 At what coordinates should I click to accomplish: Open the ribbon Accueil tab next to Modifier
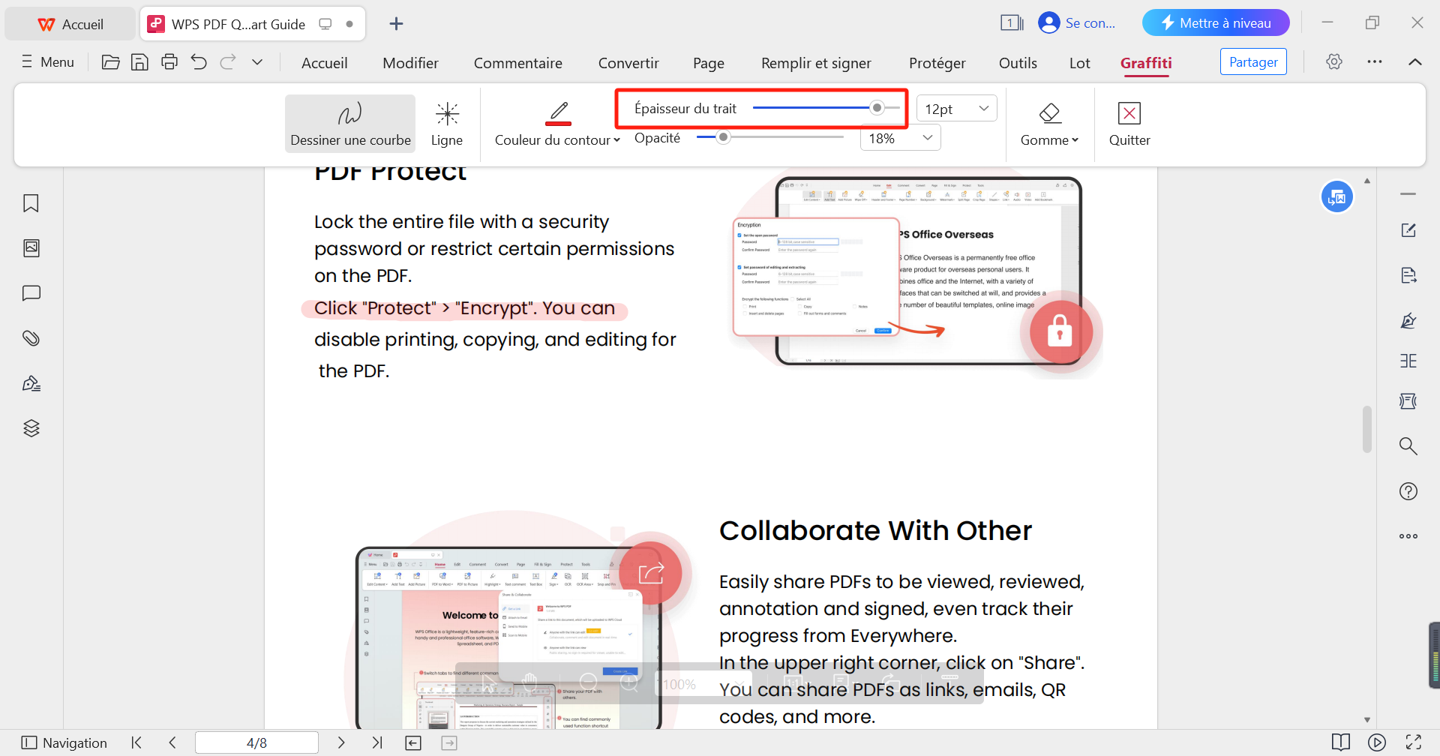click(x=324, y=63)
